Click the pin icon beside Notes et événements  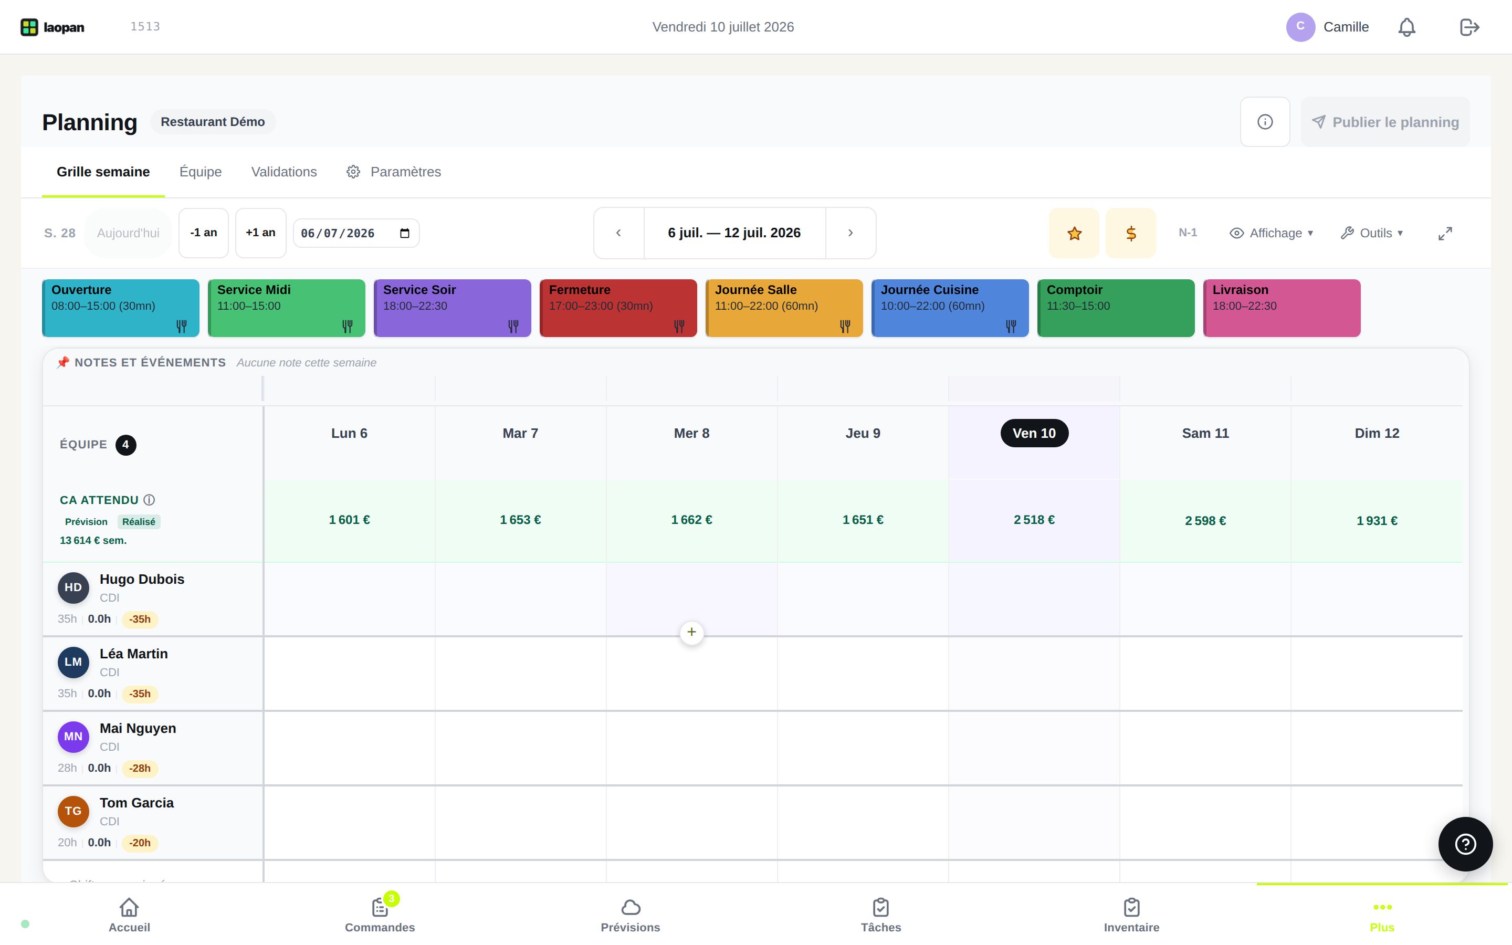[x=62, y=362]
